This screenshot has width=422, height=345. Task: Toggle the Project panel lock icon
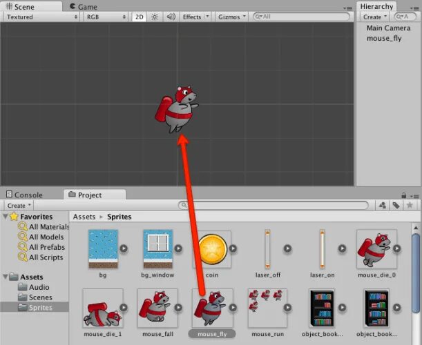click(404, 195)
